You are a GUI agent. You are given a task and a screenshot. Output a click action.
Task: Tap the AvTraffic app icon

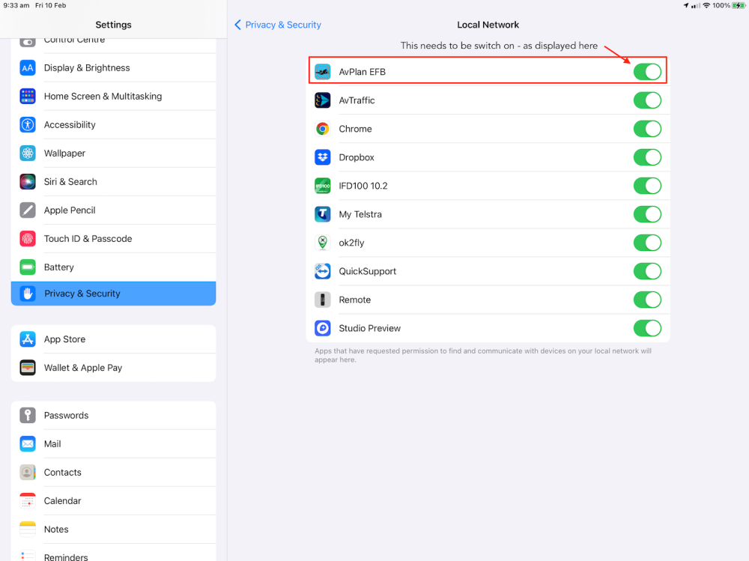[323, 100]
